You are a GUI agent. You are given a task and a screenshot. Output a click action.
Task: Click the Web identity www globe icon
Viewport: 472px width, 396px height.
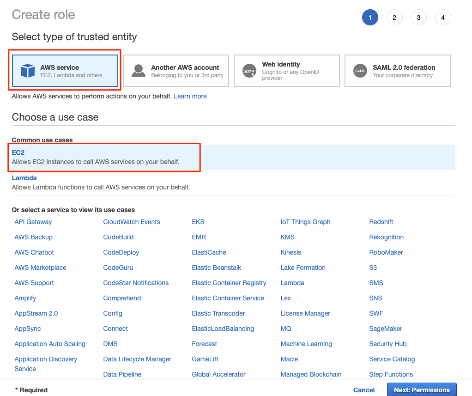249,71
